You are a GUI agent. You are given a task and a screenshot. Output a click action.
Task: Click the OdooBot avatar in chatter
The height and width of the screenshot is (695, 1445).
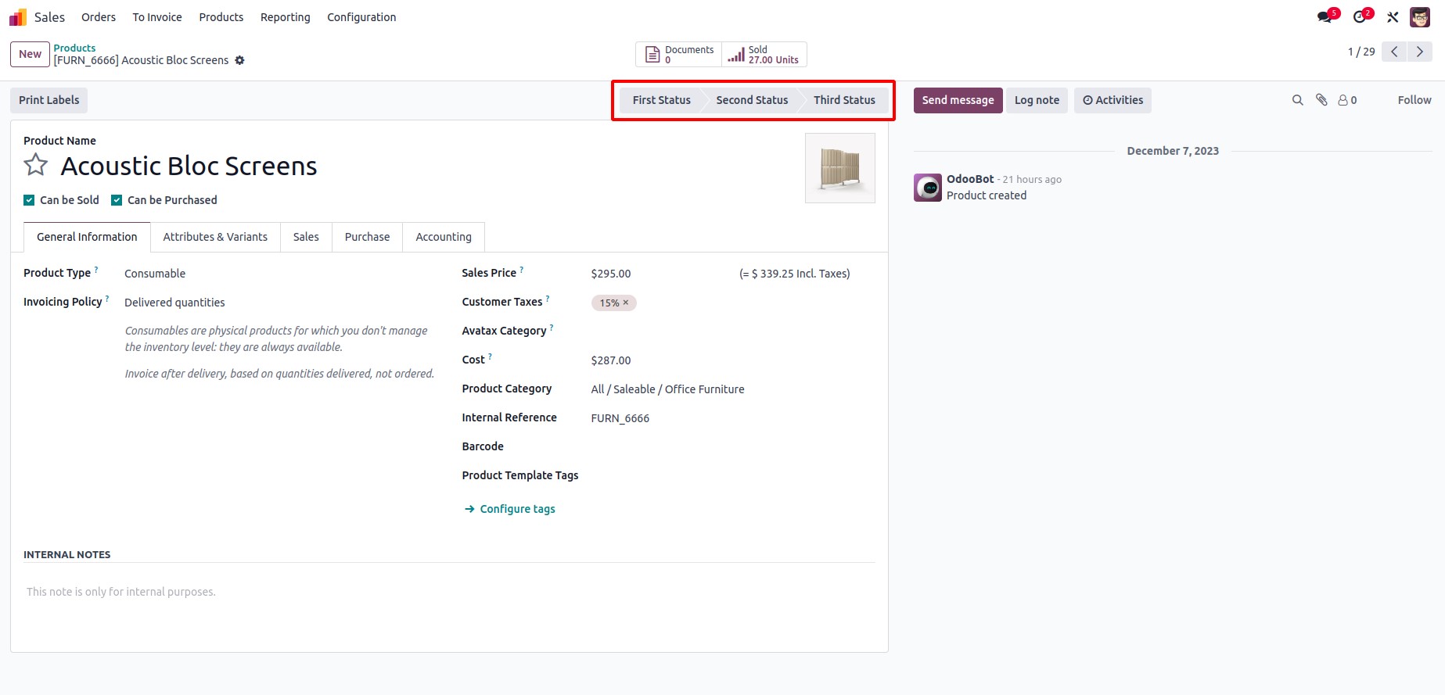928,188
